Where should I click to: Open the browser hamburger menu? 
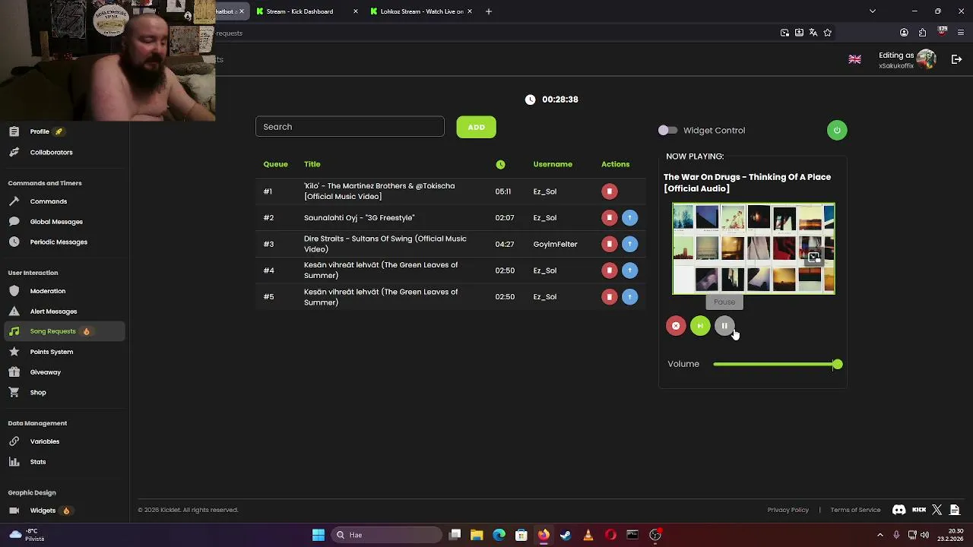pos(961,33)
